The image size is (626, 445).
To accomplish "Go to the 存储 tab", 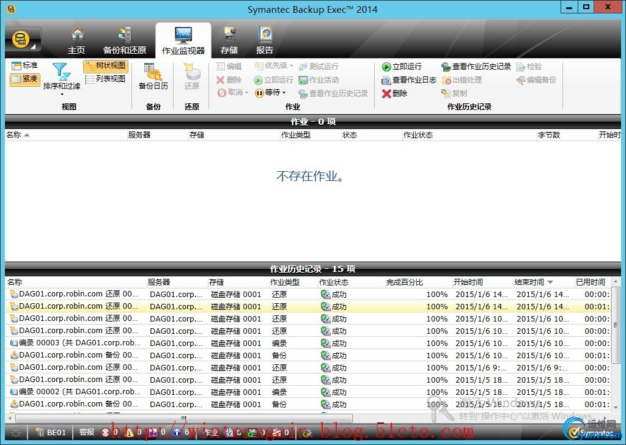I will pos(229,41).
